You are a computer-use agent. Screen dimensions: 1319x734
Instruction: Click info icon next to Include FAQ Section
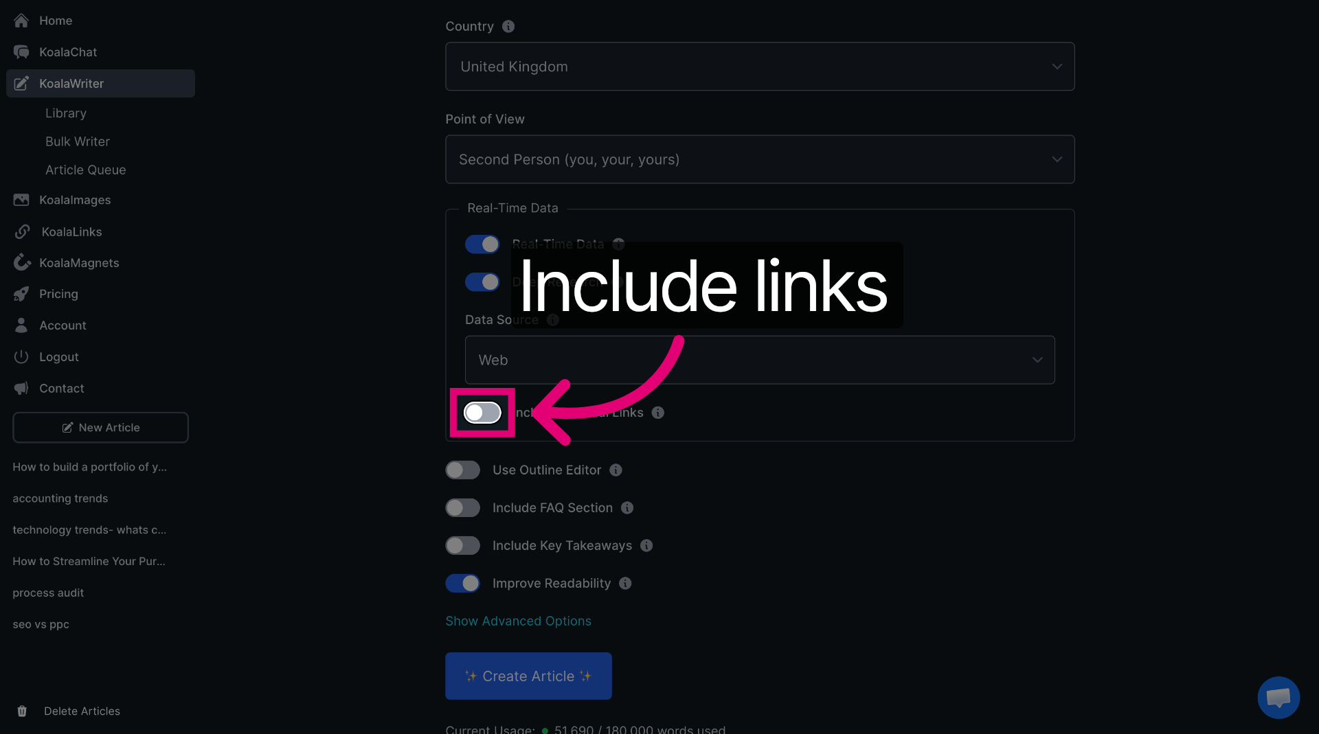point(627,508)
